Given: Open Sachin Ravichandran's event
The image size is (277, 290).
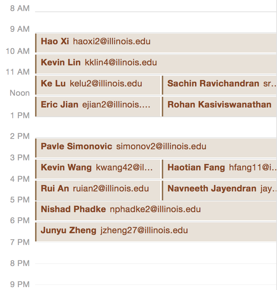Looking at the screenshot, I should (219, 85).
